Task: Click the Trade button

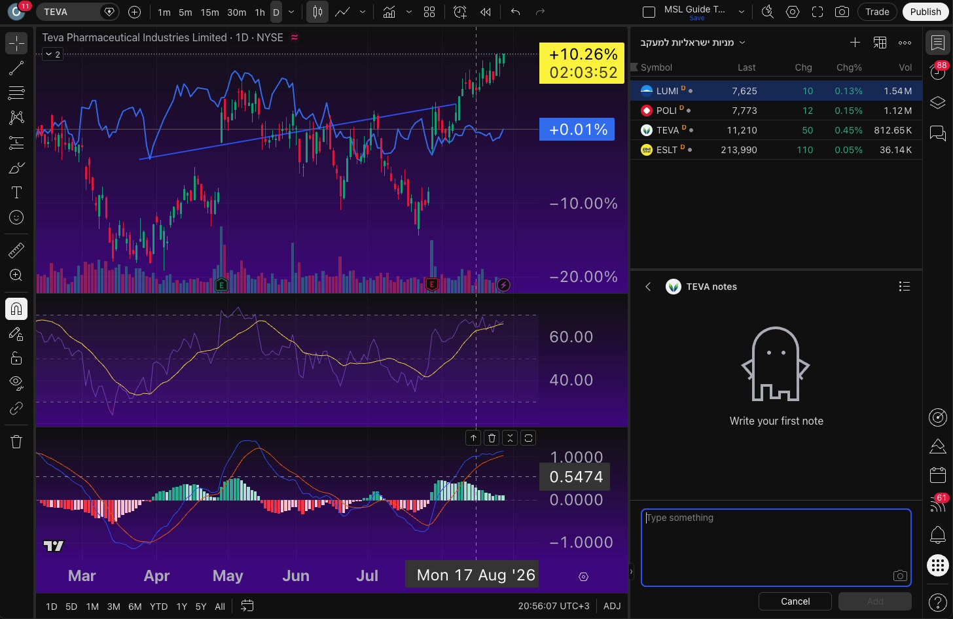Action: coord(877,12)
